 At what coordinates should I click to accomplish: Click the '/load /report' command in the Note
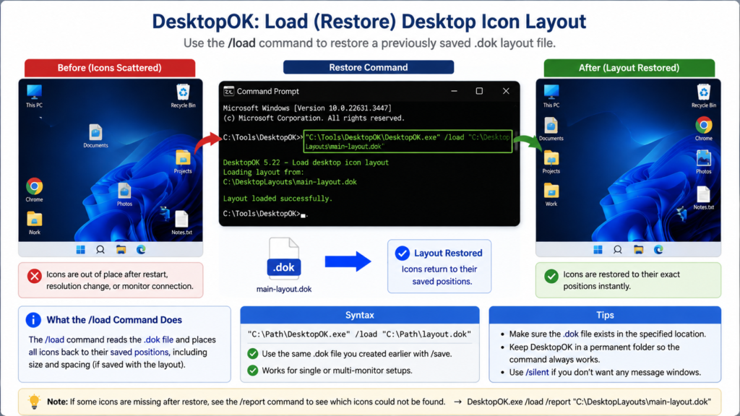pos(589,402)
